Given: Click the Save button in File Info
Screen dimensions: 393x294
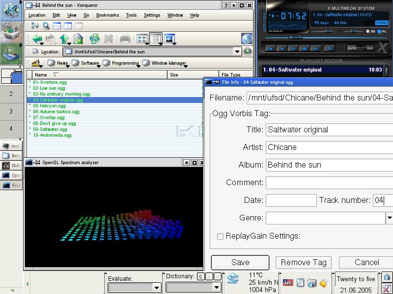Looking at the screenshot, I should (x=240, y=262).
